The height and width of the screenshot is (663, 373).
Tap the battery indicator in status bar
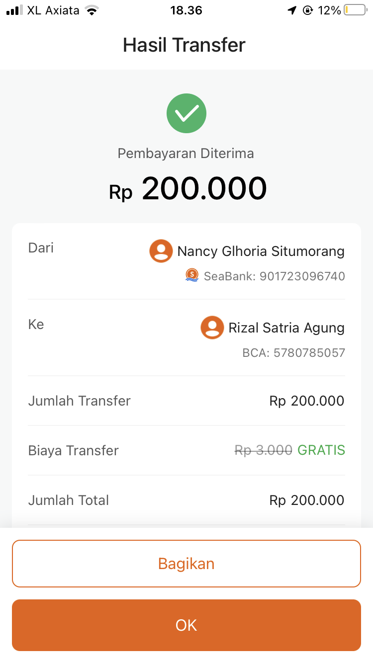(355, 10)
